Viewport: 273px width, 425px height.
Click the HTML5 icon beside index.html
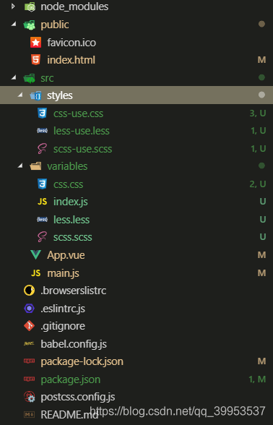36,59
